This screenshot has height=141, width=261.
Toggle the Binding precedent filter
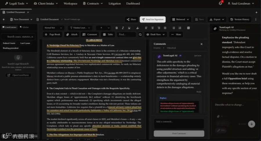11,48
